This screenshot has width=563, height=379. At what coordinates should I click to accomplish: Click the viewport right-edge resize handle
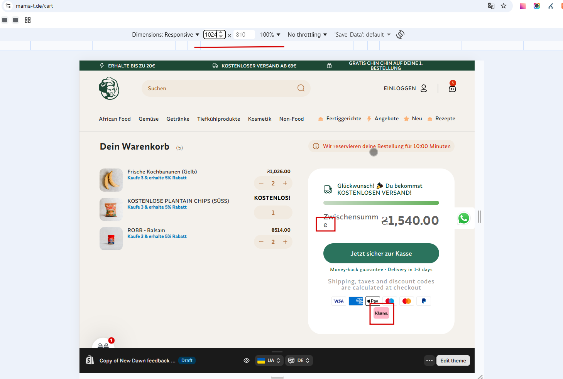[479, 217]
